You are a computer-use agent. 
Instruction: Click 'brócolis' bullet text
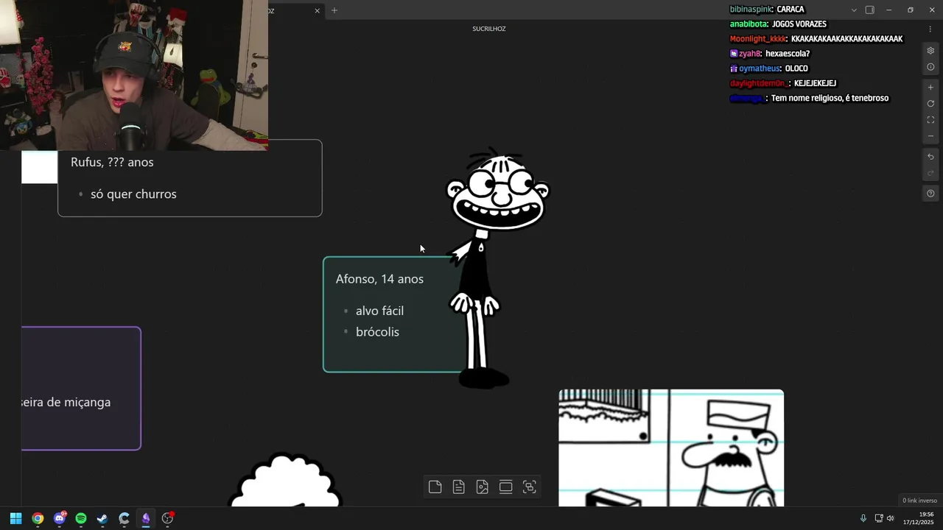tap(377, 332)
